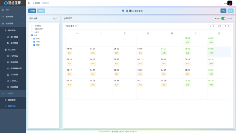Collapse the 门店管理 submenu chevron
This screenshot has height=133, width=236.
click(x=23, y=49)
